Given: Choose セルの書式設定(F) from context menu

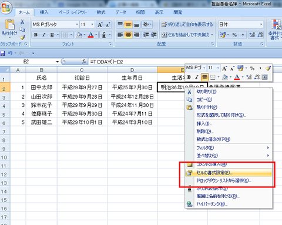Looking at the screenshot, I should pos(229,173).
